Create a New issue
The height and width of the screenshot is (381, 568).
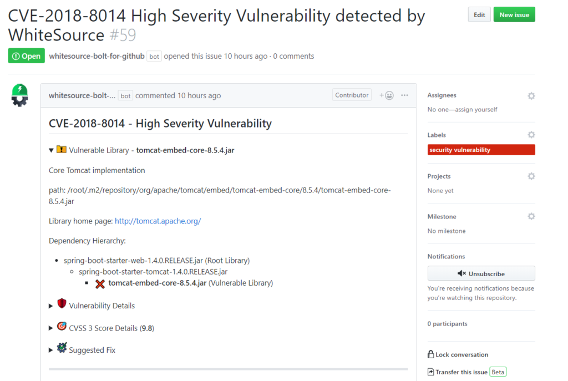click(514, 14)
